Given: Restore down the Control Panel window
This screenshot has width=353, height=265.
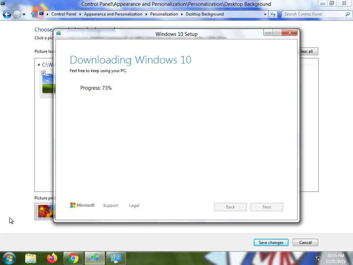Looking at the screenshot, I should tap(332, 3).
